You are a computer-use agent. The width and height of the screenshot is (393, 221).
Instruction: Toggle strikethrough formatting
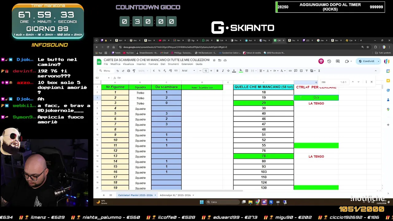point(228,71)
